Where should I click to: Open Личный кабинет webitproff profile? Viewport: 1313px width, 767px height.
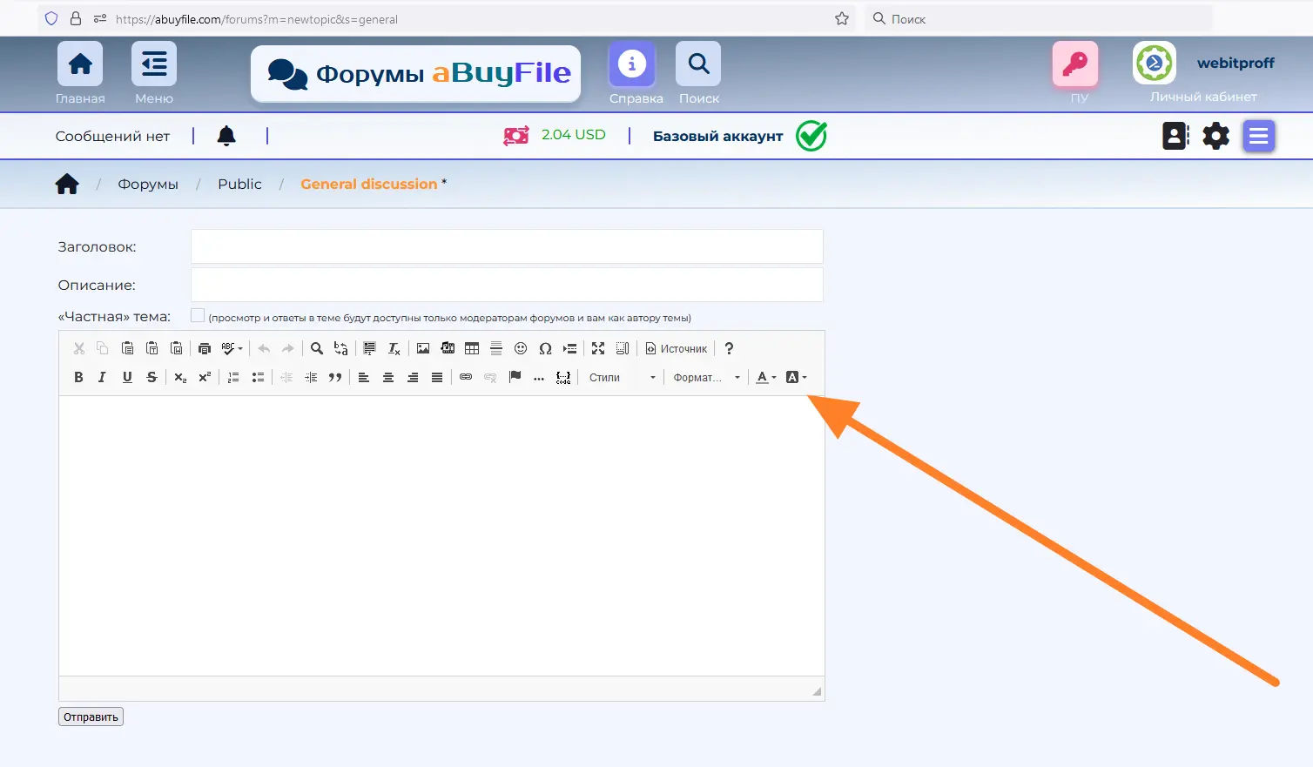tap(1203, 73)
